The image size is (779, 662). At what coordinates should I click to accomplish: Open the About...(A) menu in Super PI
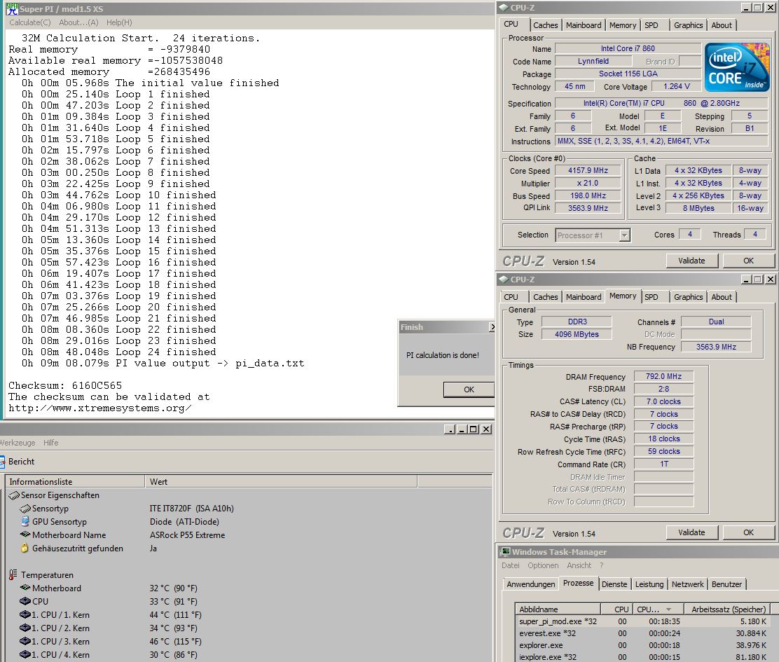tap(78, 22)
